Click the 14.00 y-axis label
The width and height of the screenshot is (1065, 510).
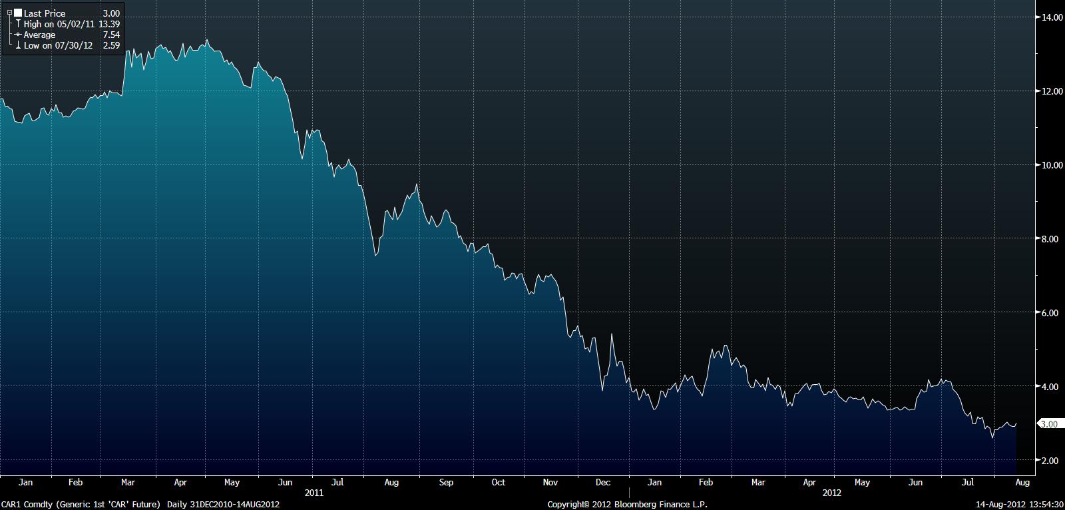1051,17
